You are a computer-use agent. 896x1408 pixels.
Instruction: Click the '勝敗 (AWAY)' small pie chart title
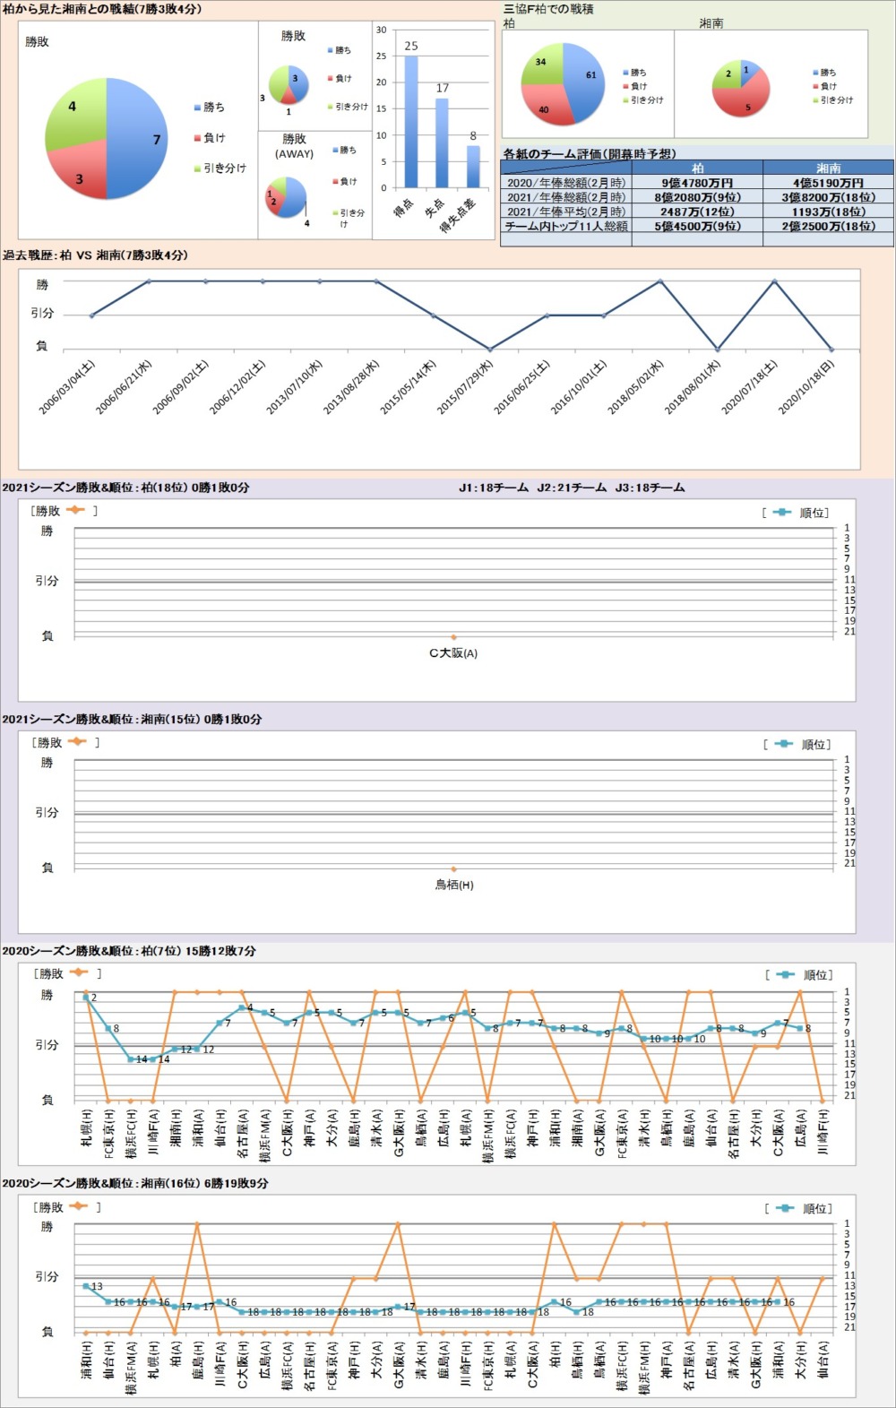tap(294, 146)
